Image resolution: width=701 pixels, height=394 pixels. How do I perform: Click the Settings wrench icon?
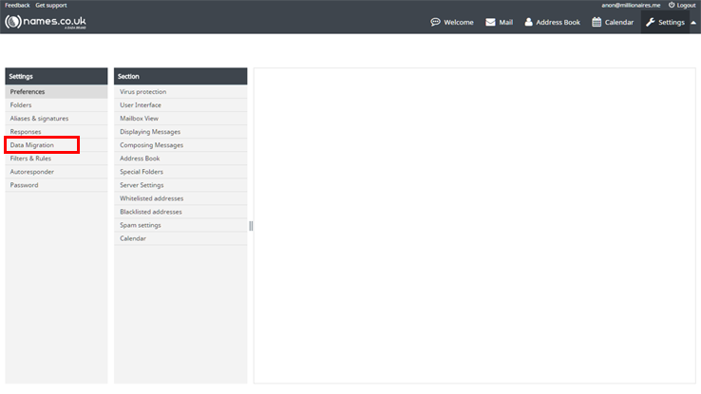point(651,22)
